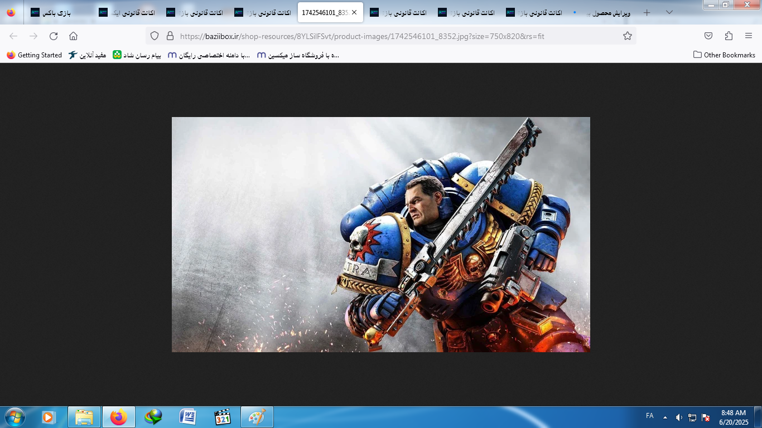Image resolution: width=762 pixels, height=428 pixels.
Task: Open Microsoft Word from taskbar
Action: (187, 417)
